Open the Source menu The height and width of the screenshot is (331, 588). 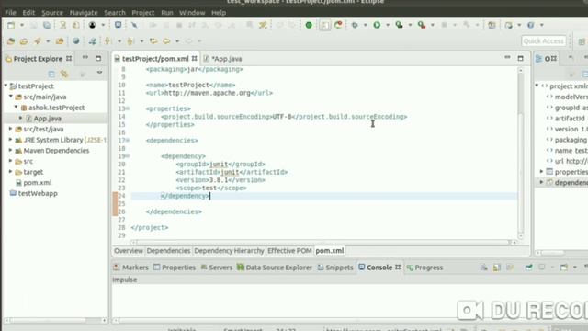pos(52,12)
